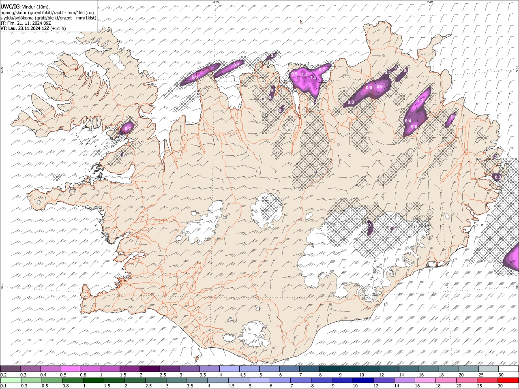The width and height of the screenshot is (519, 389).
Task: Select upper legend swatch between 0.5 and 0.8
Action: 70,369
